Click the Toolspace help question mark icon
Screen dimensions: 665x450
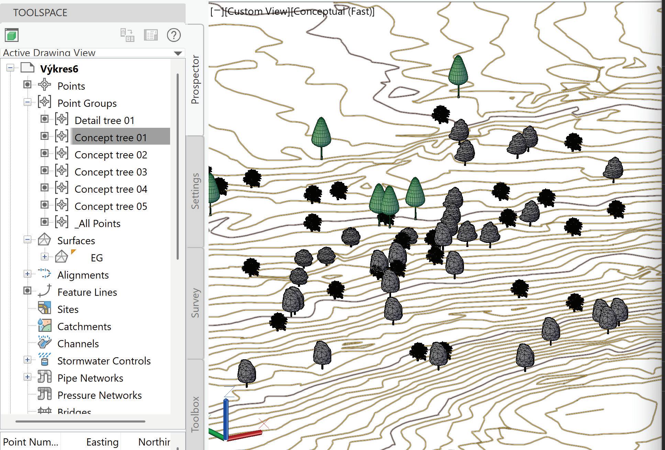(x=174, y=35)
